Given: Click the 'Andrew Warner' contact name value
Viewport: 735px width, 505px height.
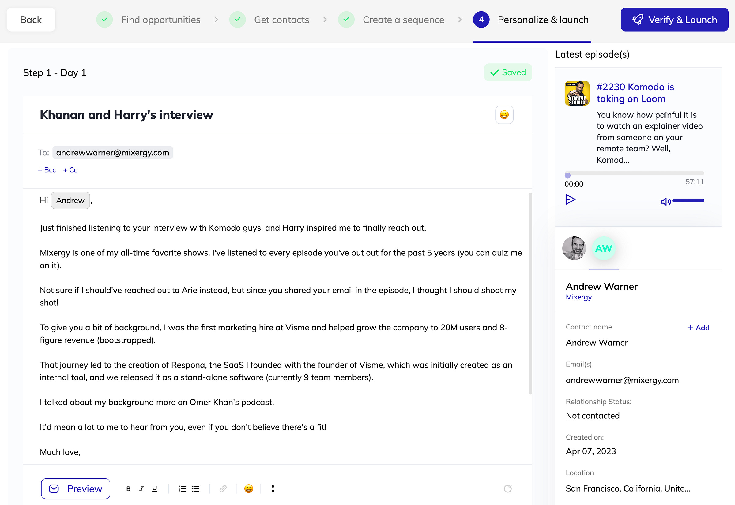Looking at the screenshot, I should 597,343.
